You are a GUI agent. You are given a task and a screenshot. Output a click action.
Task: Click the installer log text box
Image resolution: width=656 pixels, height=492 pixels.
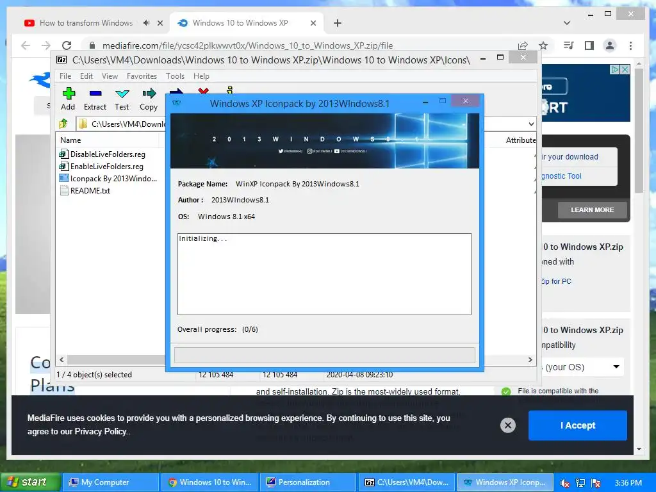click(324, 274)
